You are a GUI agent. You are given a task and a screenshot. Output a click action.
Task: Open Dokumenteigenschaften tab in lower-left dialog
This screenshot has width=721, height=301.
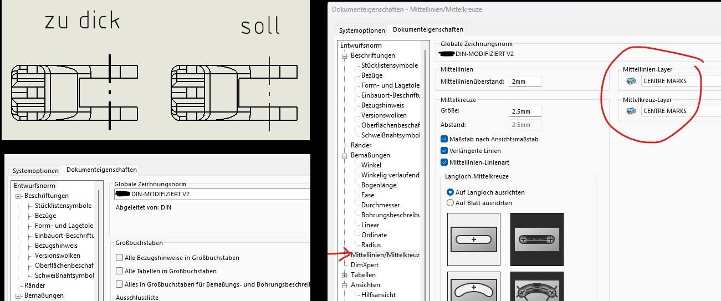pyautogui.click(x=101, y=170)
